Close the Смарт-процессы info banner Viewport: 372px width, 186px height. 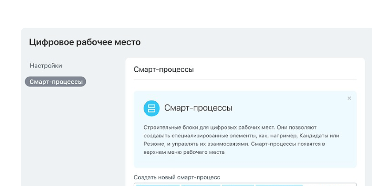tap(349, 98)
